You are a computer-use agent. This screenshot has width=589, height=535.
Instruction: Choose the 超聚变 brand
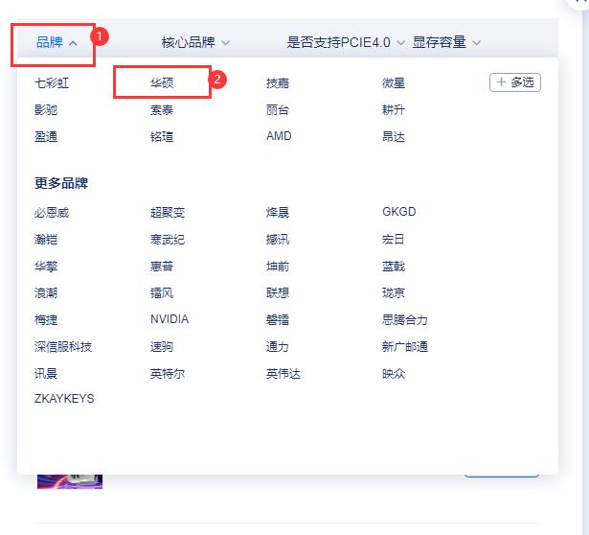(x=168, y=213)
